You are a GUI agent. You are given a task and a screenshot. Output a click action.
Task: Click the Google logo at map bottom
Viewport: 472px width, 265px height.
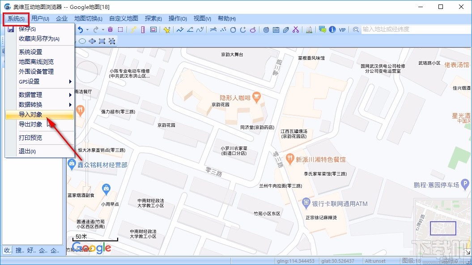click(91, 248)
